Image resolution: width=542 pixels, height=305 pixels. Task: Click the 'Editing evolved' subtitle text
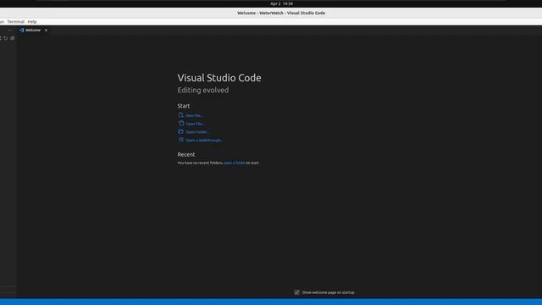[203, 90]
